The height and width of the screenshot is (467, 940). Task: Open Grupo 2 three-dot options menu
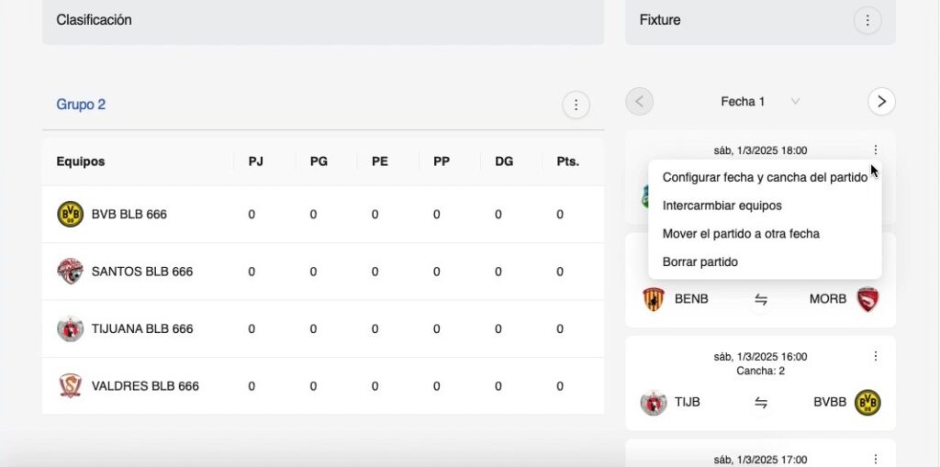576,105
